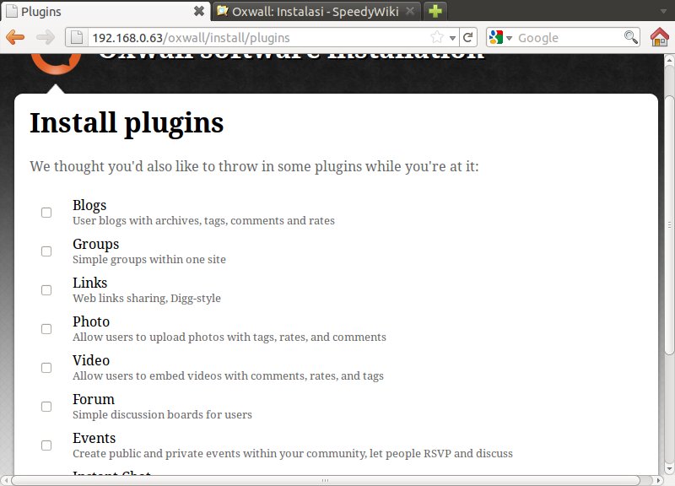Viewport: 675px width, 486px height.
Task: Select the Plugins tab
Action: pos(93,11)
